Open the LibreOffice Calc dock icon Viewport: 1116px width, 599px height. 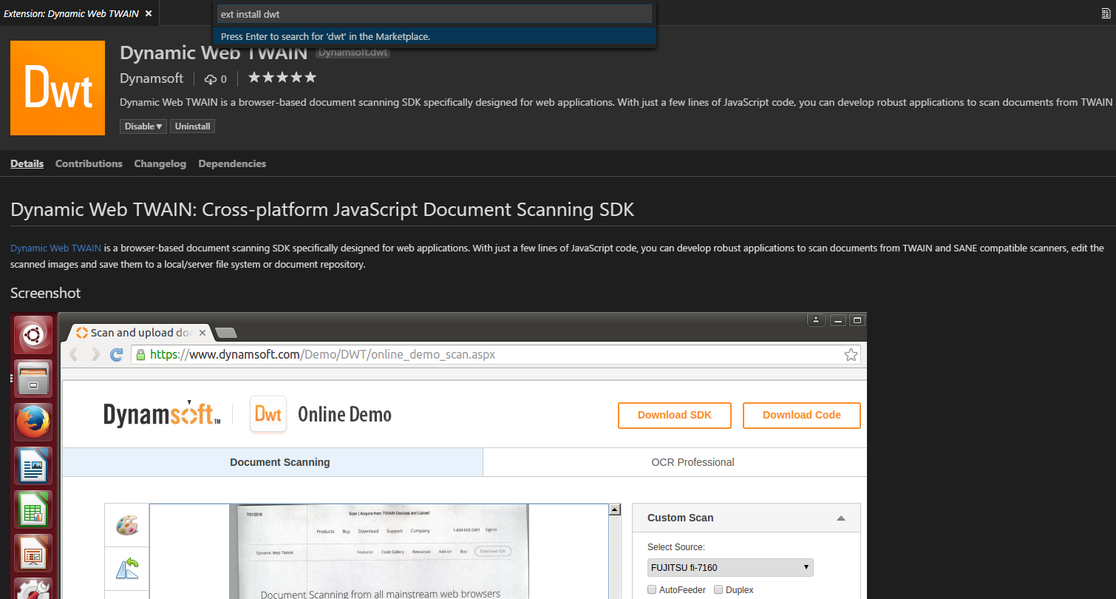[x=33, y=510]
